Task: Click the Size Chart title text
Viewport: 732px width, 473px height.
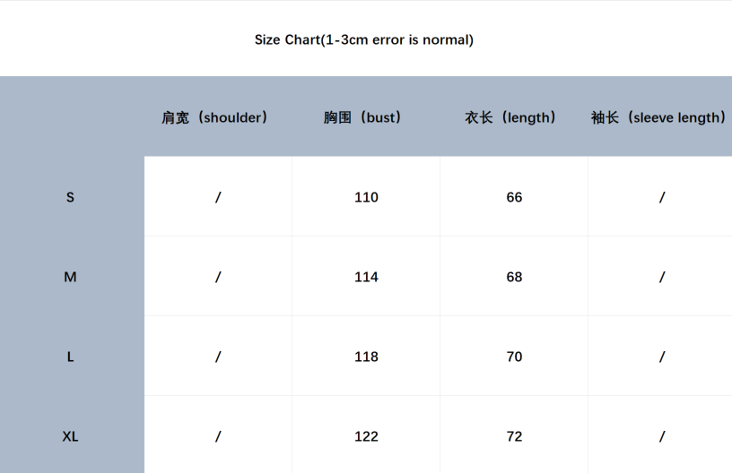Action: (x=363, y=39)
